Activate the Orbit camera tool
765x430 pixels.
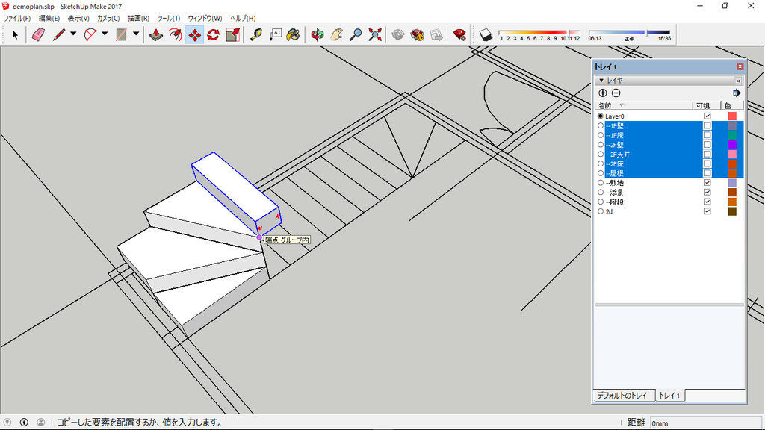[318, 34]
